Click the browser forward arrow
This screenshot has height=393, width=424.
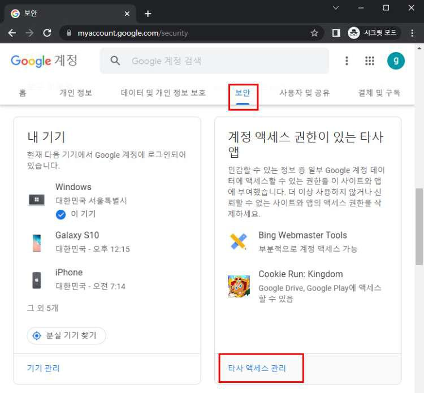click(x=29, y=33)
